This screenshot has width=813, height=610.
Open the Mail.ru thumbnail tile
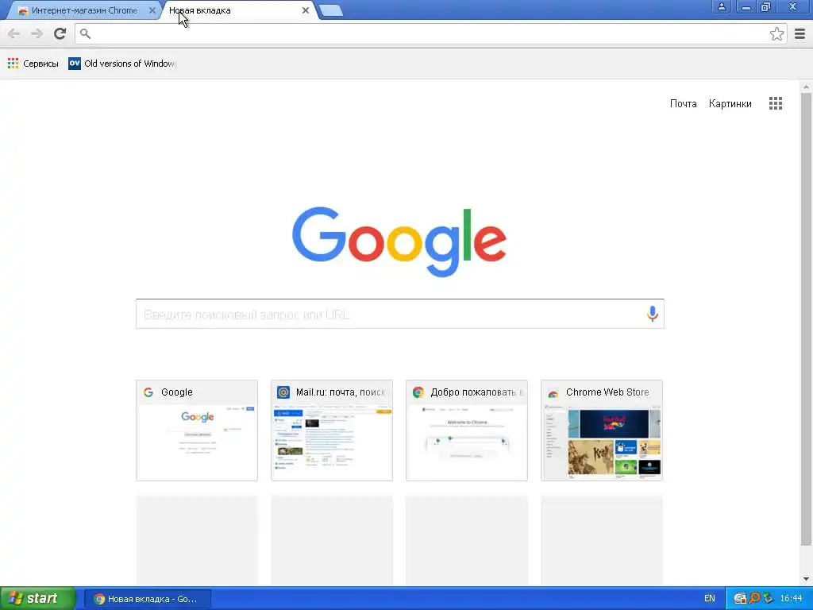[331, 430]
